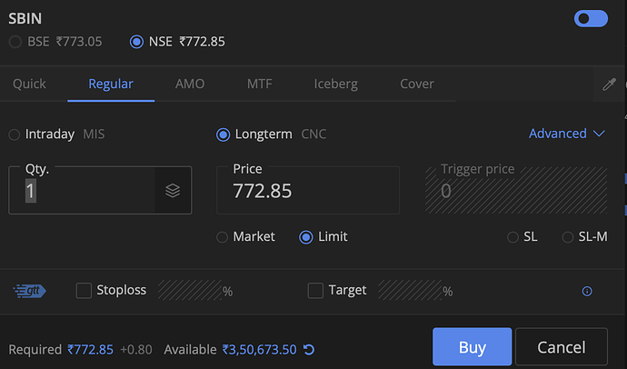The height and width of the screenshot is (369, 627).
Task: Open the MTF tab
Action: coord(260,84)
